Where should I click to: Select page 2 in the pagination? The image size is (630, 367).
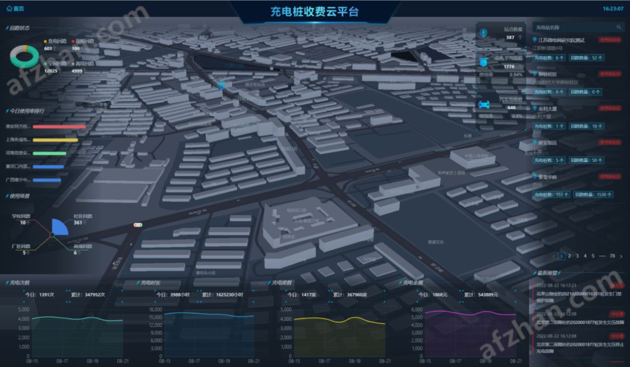click(x=569, y=256)
